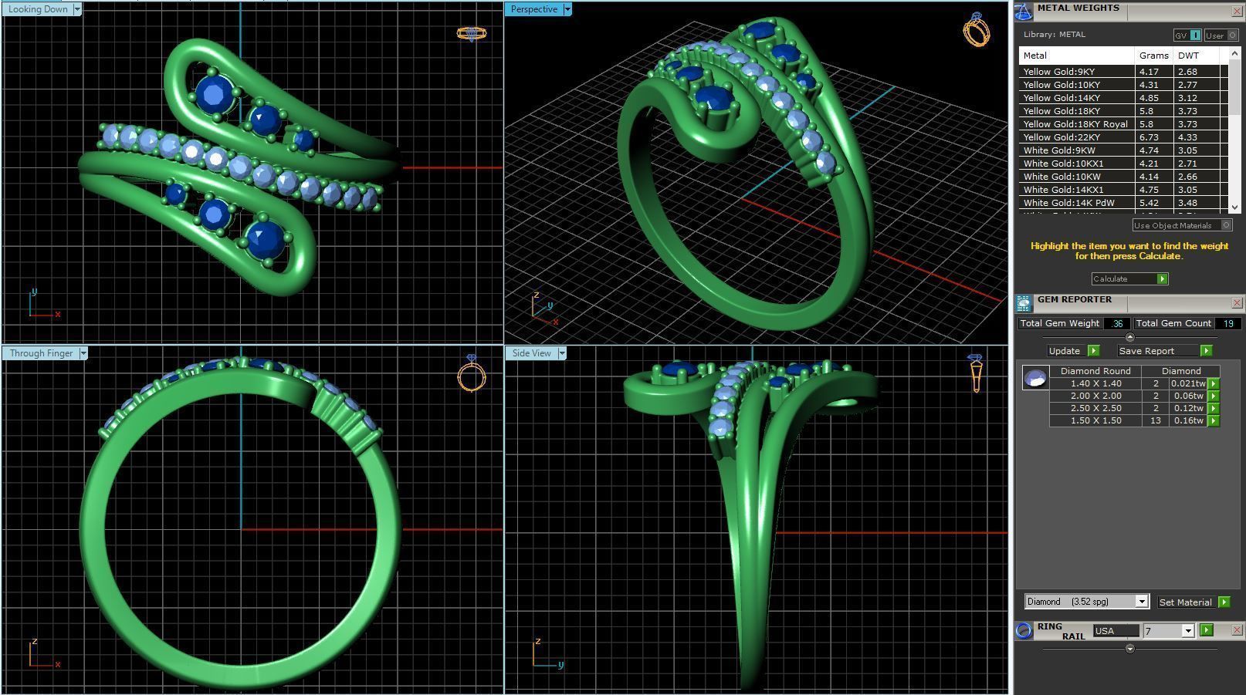Click the Save Report button

1158,351
